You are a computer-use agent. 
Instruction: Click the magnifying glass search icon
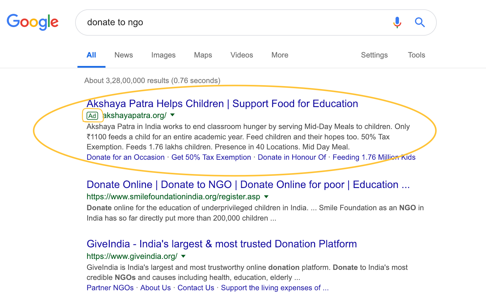tap(420, 22)
